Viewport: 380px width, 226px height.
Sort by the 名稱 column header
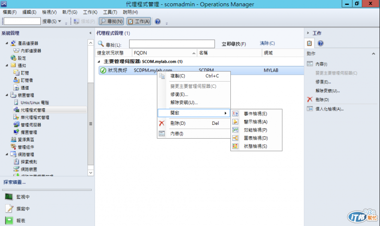229,53
